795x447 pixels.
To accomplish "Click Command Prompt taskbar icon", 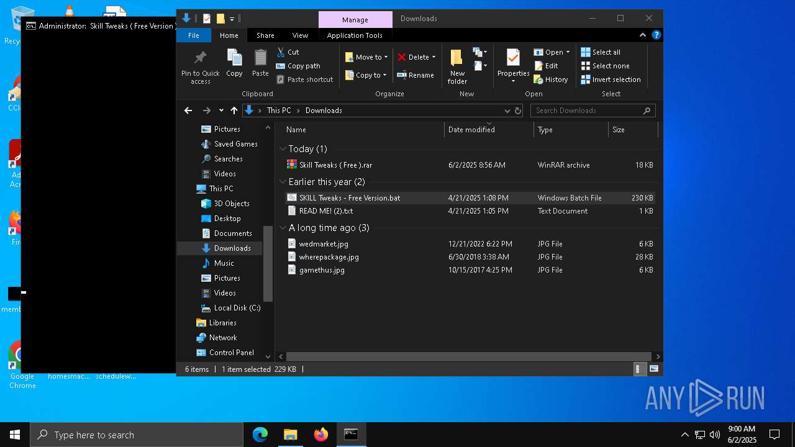I will tap(351, 435).
